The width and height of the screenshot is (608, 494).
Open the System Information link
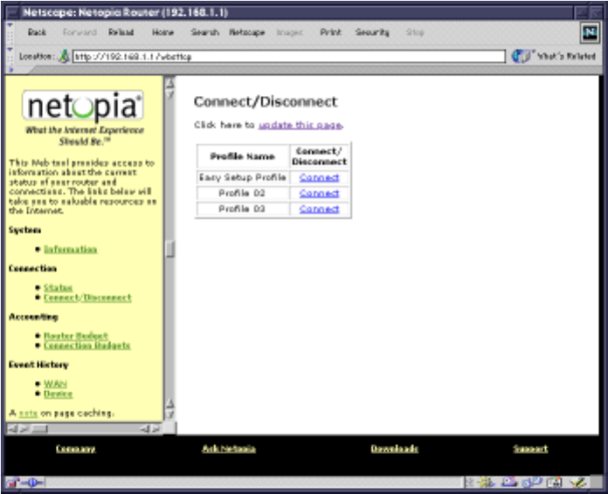pyautogui.click(x=70, y=249)
